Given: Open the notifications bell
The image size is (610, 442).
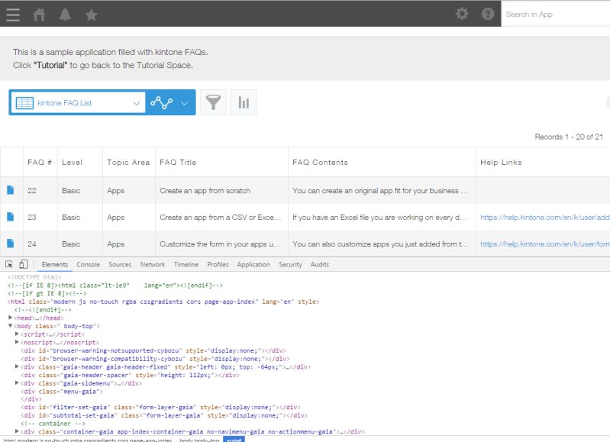Looking at the screenshot, I should point(65,15).
